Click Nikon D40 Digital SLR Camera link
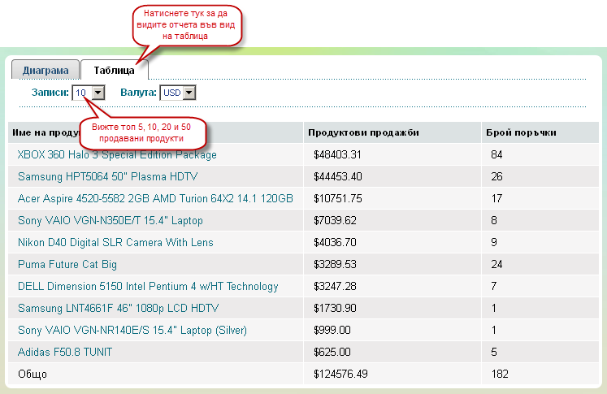 115,242
